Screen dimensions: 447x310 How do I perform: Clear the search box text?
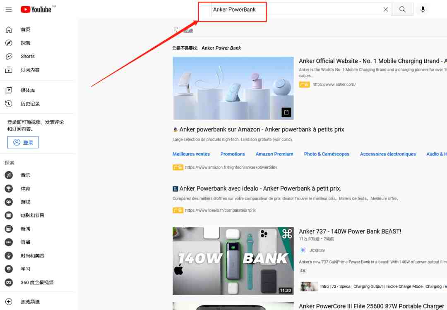tap(385, 10)
